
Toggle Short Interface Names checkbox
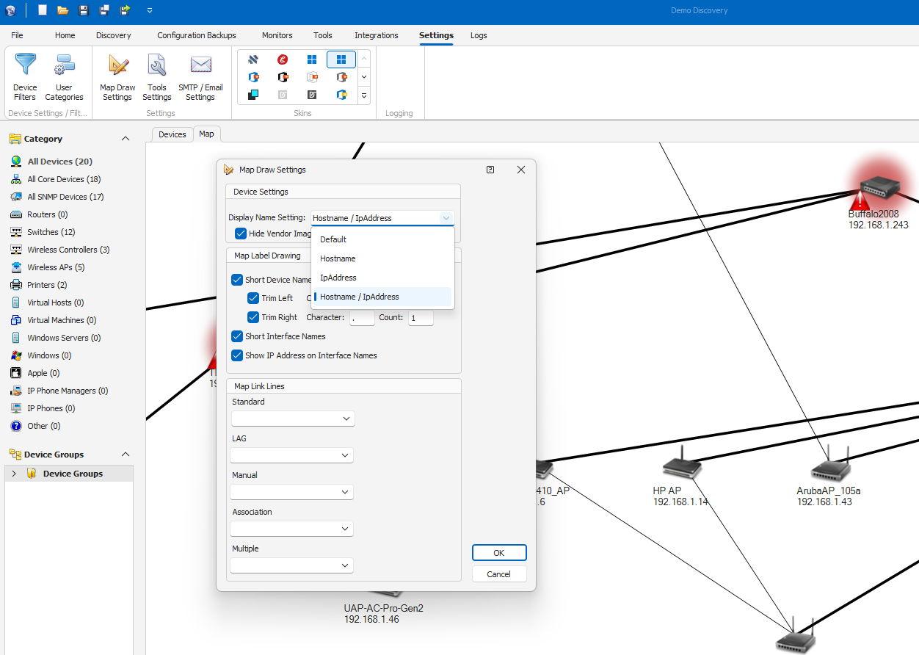237,336
